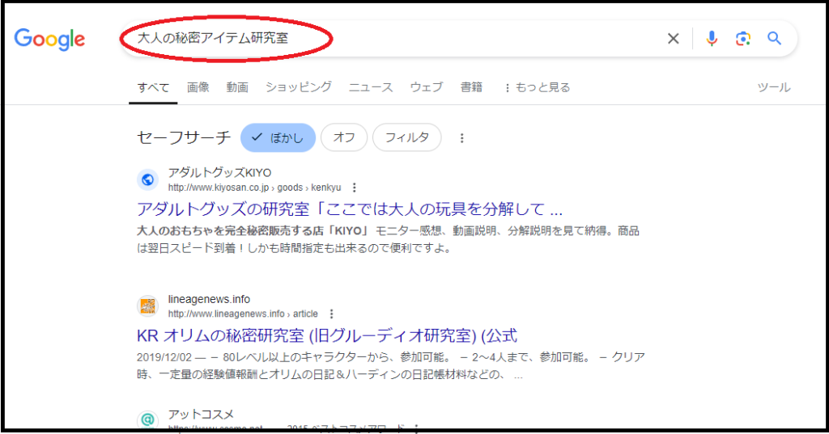This screenshot has width=829, height=434.
Task: Click into the search box query text
Action: point(213,38)
